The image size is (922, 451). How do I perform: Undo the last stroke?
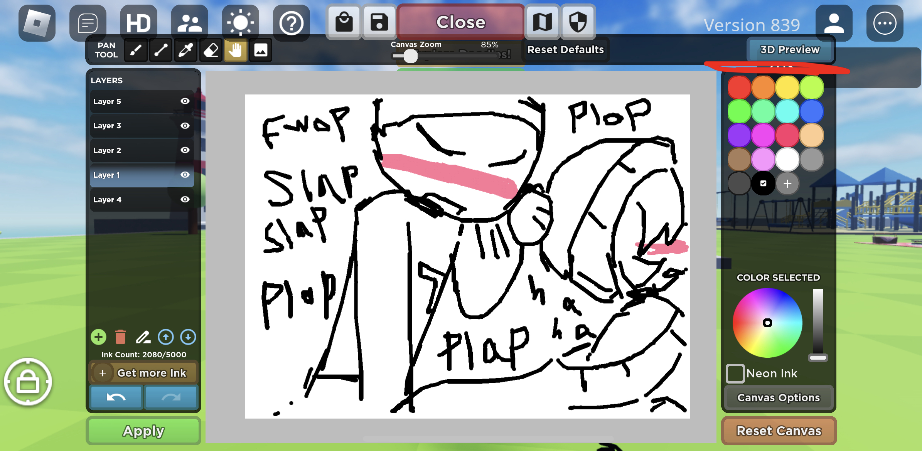(116, 397)
